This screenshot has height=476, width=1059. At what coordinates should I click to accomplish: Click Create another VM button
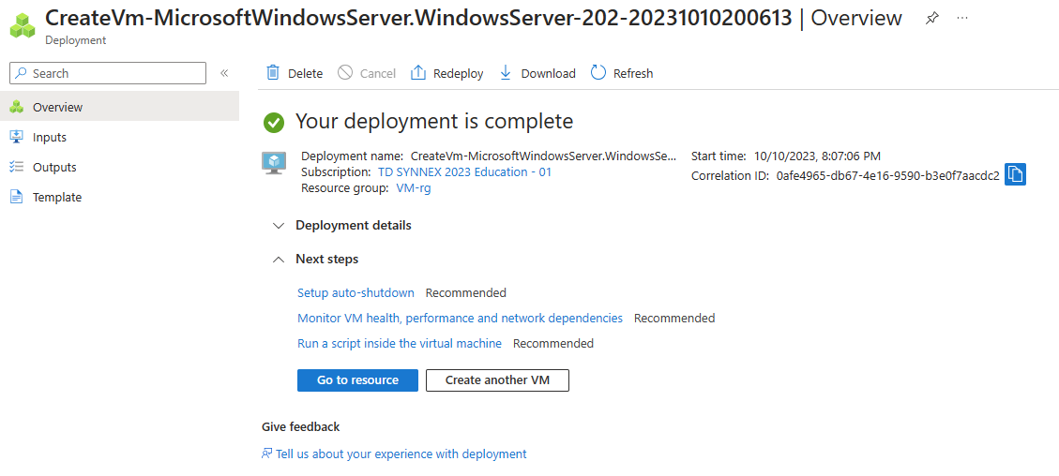[x=497, y=379]
